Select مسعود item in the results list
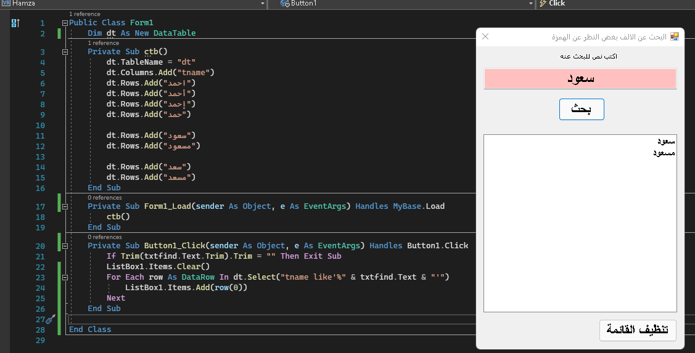695x353 pixels. [x=664, y=153]
